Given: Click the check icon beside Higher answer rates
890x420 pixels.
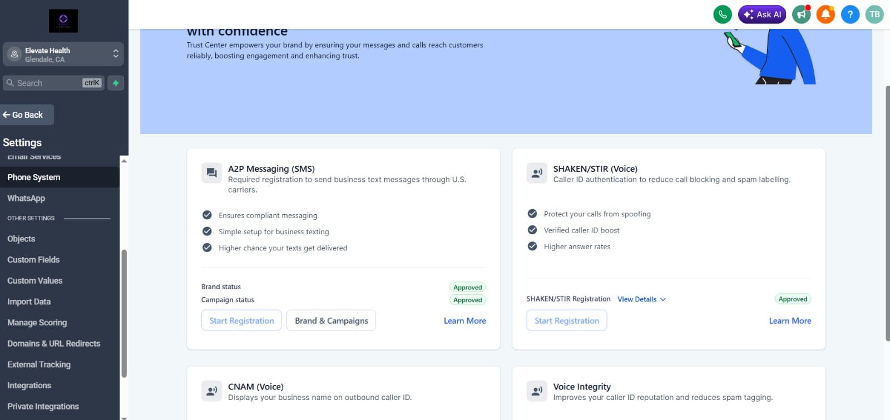Looking at the screenshot, I should pyautogui.click(x=532, y=246).
